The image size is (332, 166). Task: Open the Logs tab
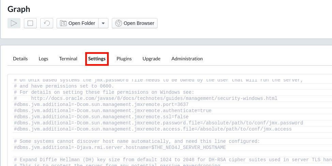click(x=43, y=59)
